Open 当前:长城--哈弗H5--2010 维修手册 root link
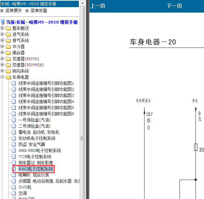The width and height of the screenshot is (204, 199). click(x=42, y=22)
